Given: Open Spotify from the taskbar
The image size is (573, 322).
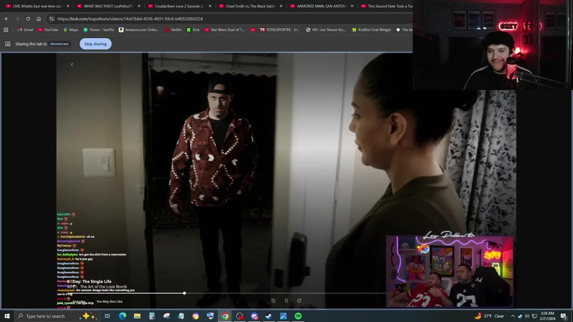Looking at the screenshot, I should pyautogui.click(x=298, y=316).
